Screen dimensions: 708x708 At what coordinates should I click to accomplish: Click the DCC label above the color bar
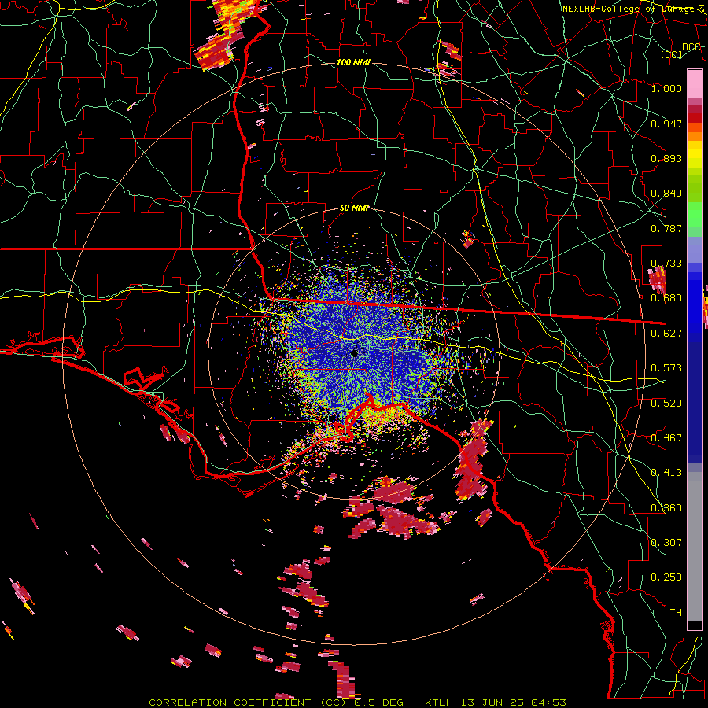[691, 47]
